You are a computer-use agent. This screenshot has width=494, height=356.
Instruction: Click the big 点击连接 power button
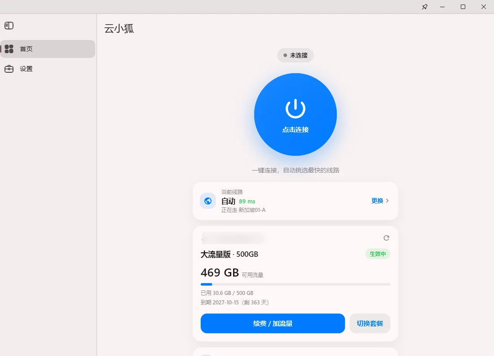pos(296,114)
